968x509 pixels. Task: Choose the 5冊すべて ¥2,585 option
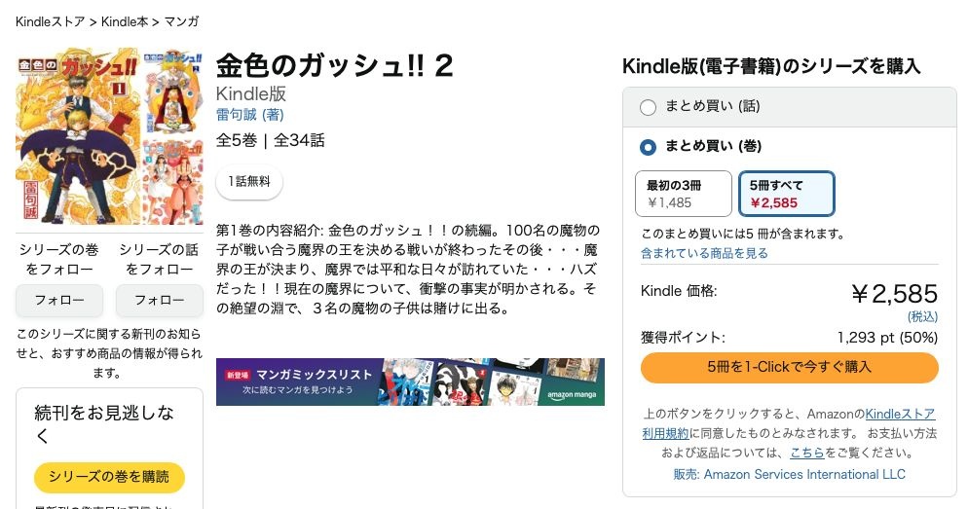[786, 194]
